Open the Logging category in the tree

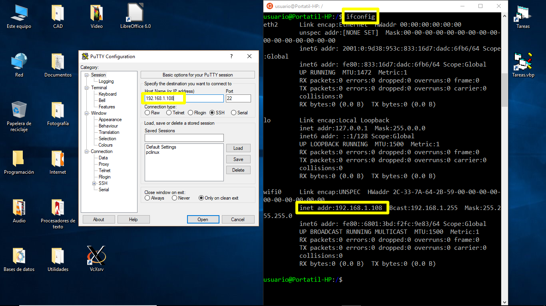pyautogui.click(x=106, y=81)
